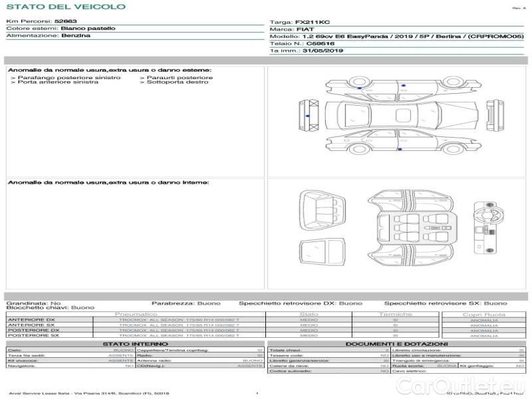Click the Stato column header in tyre table
532x399 pixels.
309,314
